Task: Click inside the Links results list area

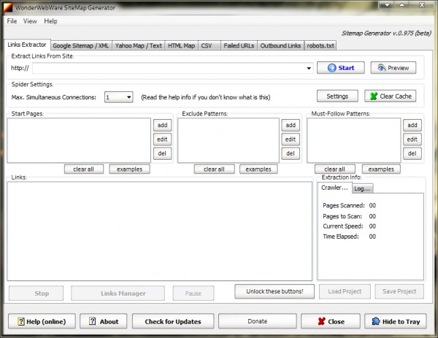Action: tap(160, 231)
